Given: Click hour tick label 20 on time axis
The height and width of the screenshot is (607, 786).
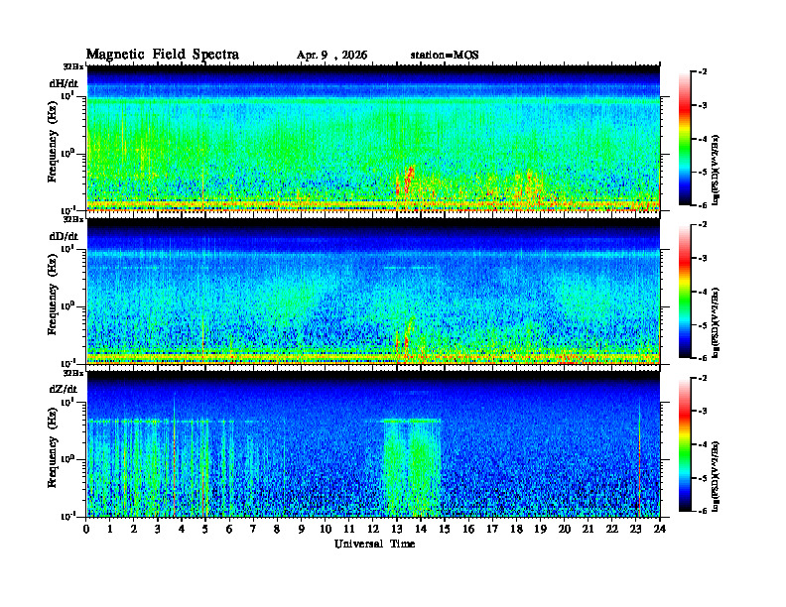Looking at the screenshot, I should point(564,530).
